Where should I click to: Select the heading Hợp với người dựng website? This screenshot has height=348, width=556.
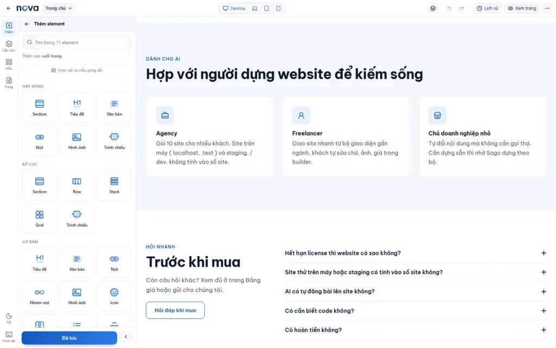click(285, 74)
